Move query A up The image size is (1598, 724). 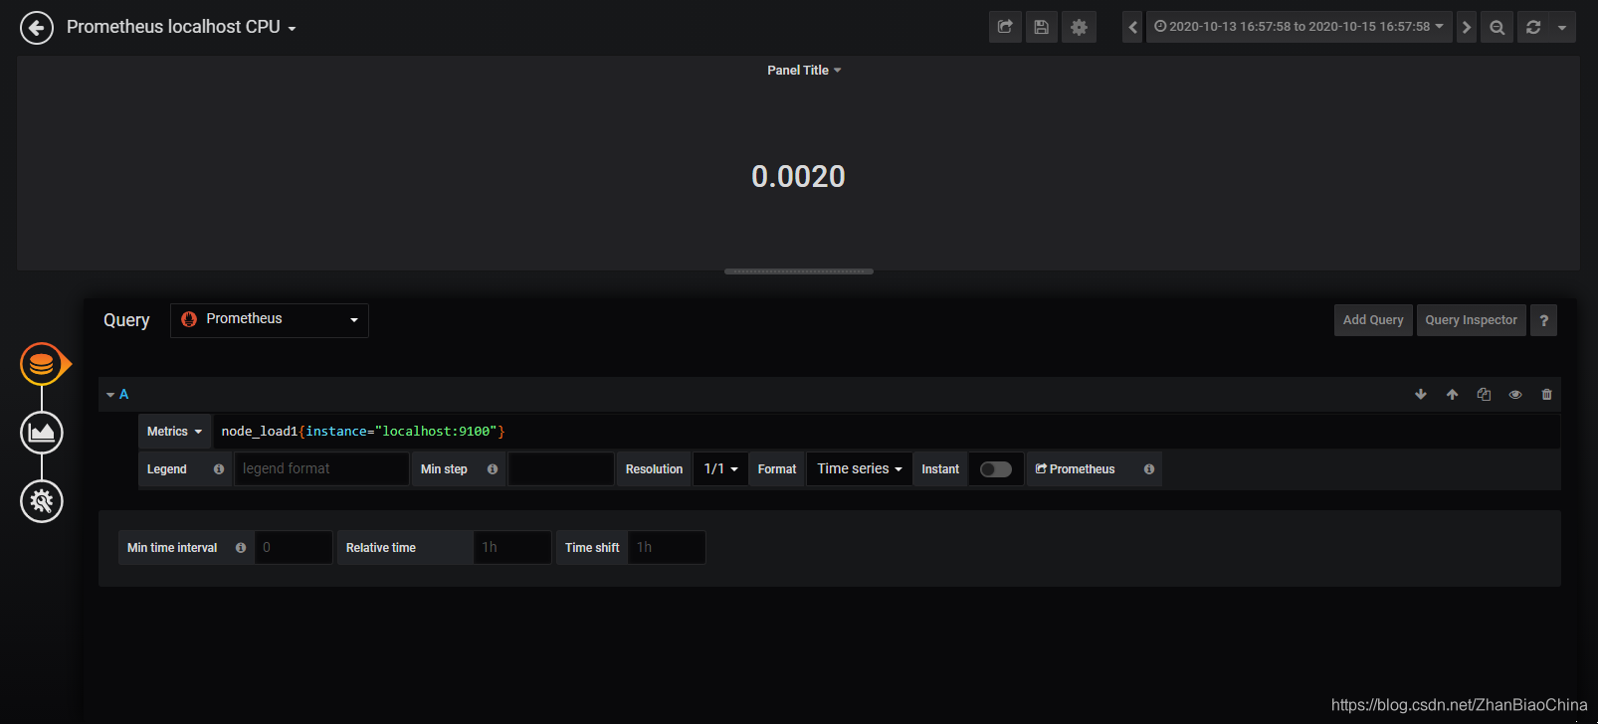coord(1453,395)
